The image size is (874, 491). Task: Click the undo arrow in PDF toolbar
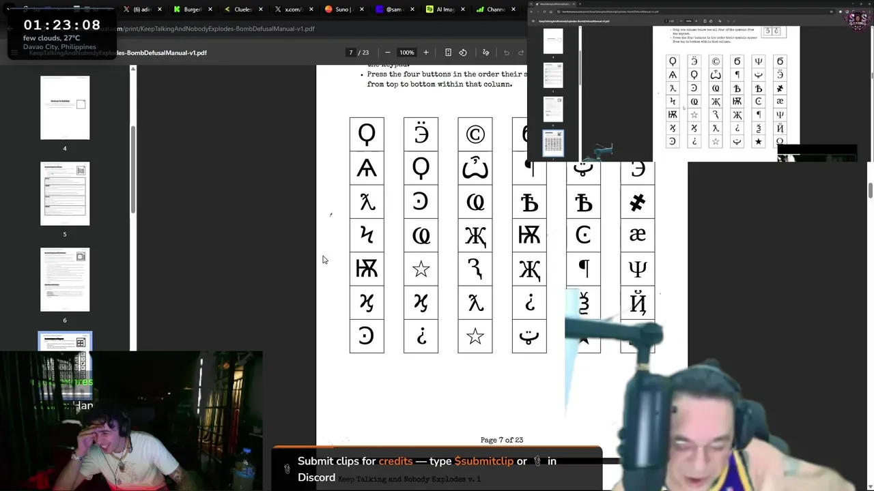[x=507, y=53]
